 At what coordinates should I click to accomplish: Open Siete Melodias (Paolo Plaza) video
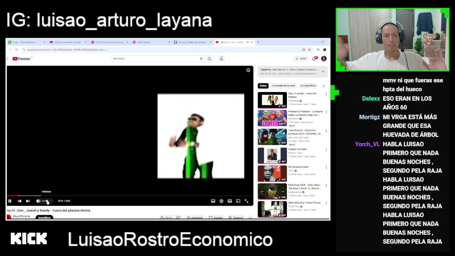point(272,209)
